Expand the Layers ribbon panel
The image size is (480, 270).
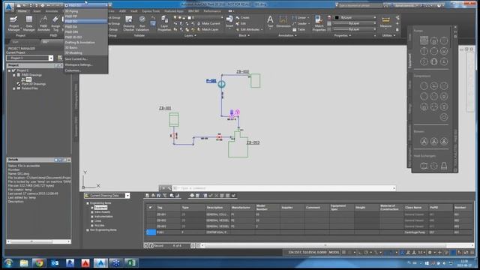tap(190, 35)
